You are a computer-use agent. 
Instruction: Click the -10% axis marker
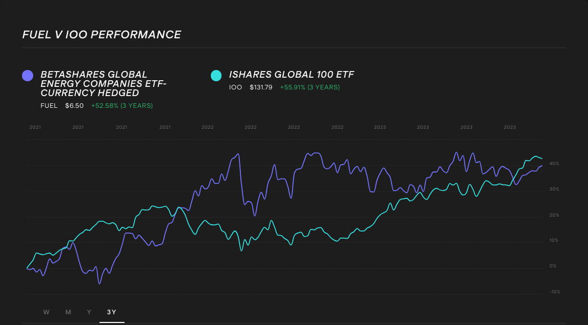point(554,292)
